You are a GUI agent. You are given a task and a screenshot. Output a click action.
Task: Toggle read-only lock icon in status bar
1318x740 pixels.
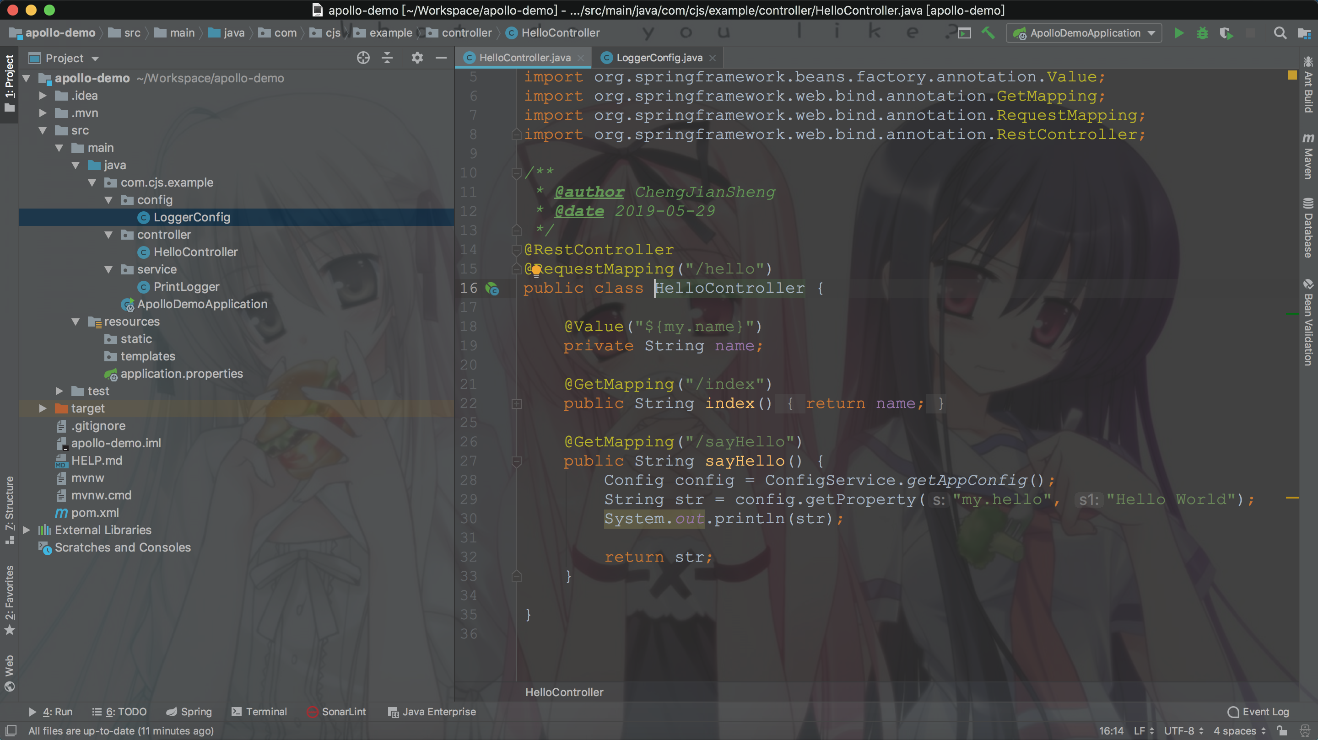1282,731
